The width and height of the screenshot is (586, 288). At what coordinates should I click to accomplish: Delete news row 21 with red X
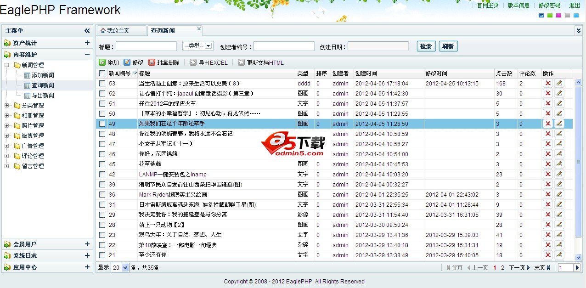[x=548, y=255]
